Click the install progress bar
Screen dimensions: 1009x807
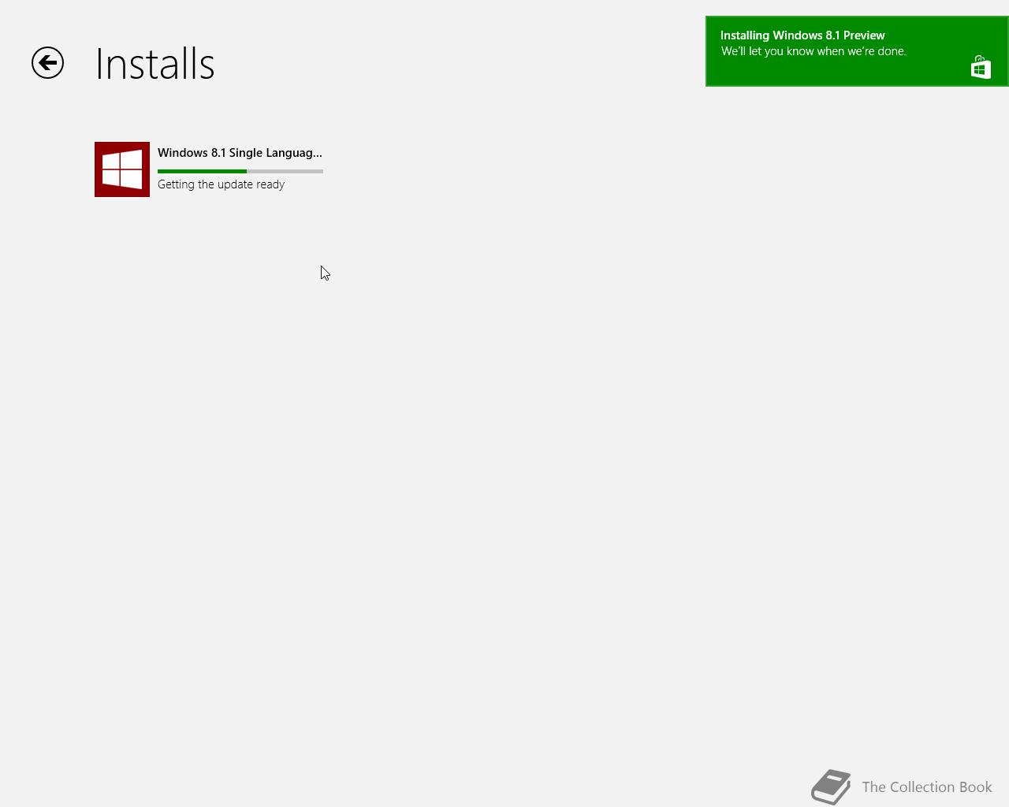point(240,171)
